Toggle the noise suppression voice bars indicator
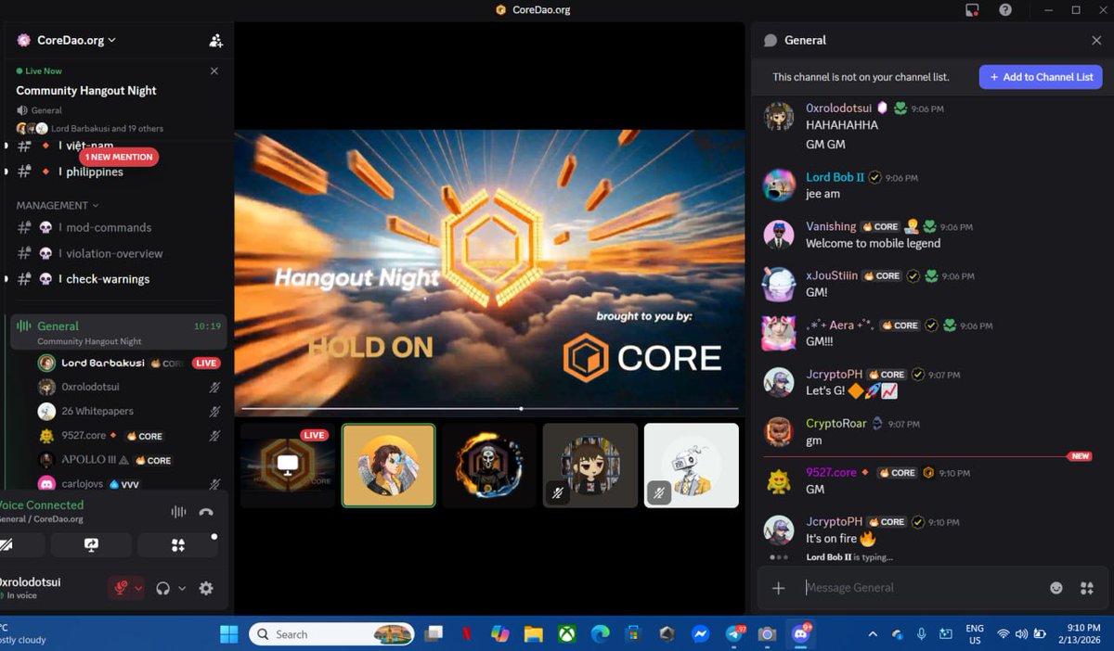The width and height of the screenshot is (1114, 651). (x=176, y=511)
